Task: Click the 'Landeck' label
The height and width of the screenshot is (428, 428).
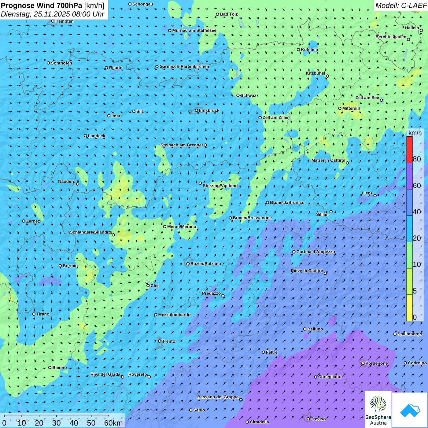Action: (x=97, y=136)
